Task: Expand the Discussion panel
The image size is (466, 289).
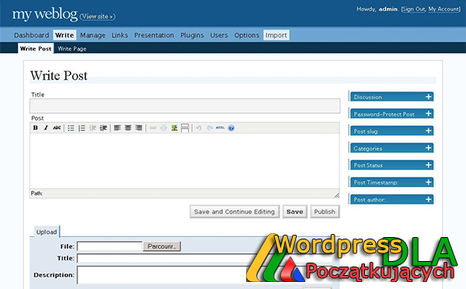Action: coord(391,97)
